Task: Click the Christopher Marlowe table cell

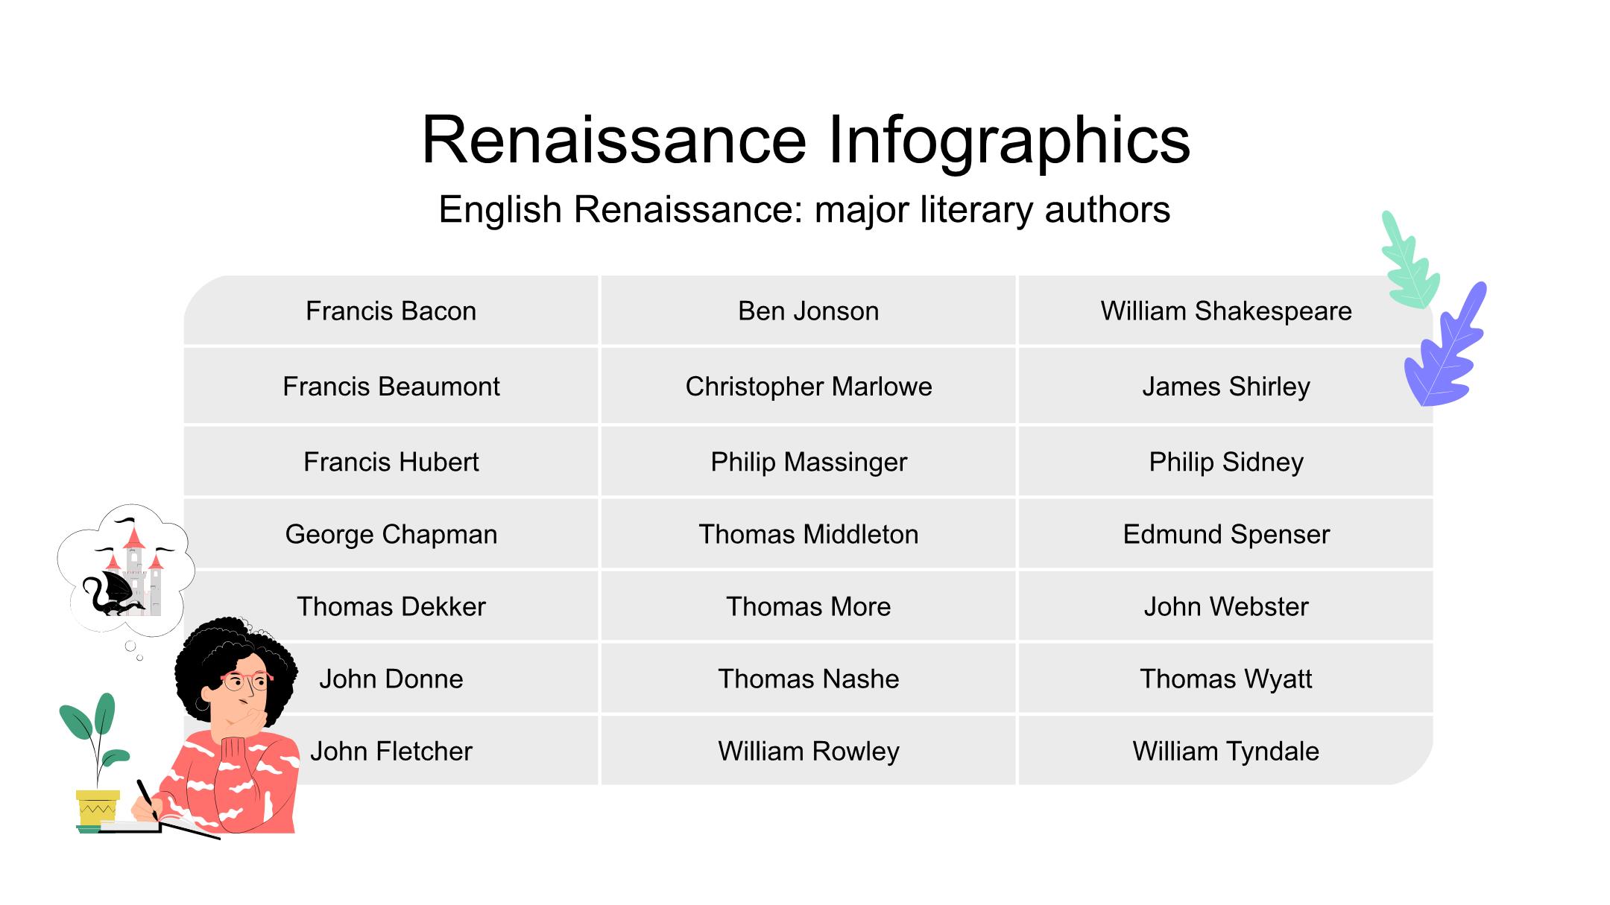Action: tap(809, 387)
